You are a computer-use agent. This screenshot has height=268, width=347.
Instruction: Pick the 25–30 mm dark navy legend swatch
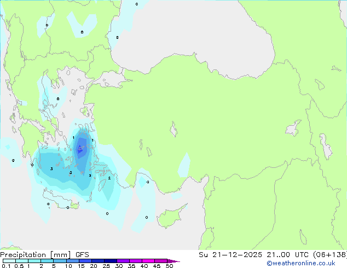[x=111, y=261]
